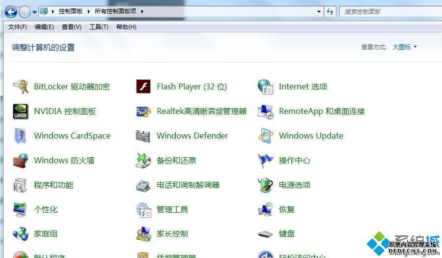
Task: Open 程序和功能 icon
Action: pyautogui.click(x=20, y=185)
